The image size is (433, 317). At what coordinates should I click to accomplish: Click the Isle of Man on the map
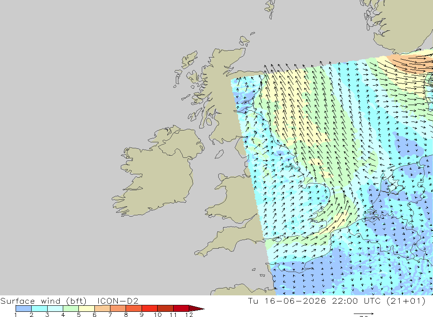click(219, 154)
